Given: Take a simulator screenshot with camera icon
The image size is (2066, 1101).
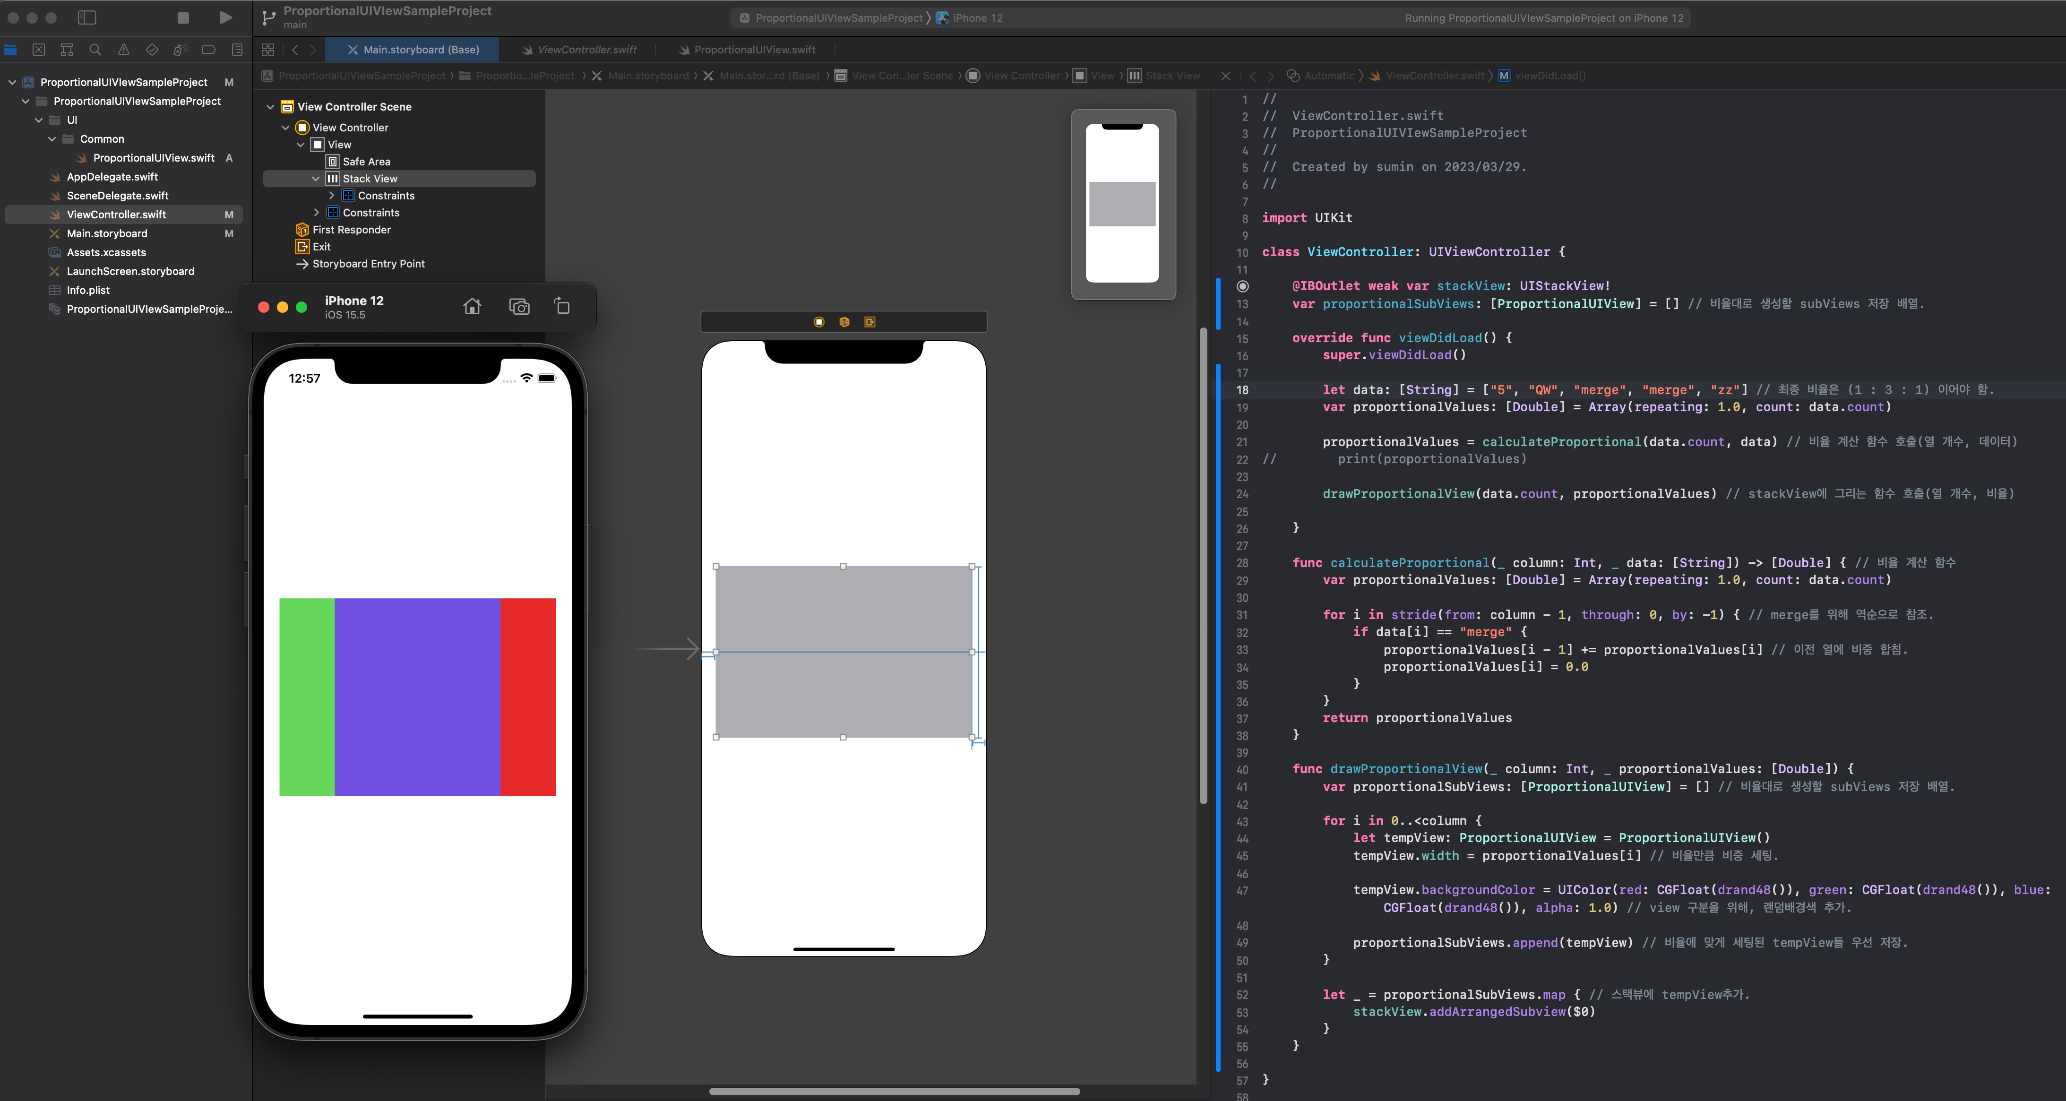Looking at the screenshot, I should (519, 307).
